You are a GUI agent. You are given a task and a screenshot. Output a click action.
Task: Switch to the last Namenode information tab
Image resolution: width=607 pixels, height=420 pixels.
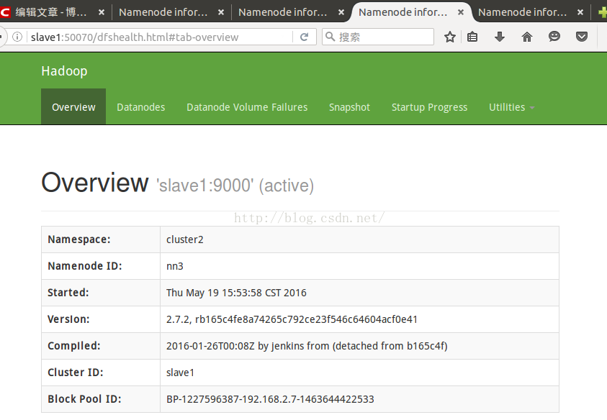click(x=522, y=12)
